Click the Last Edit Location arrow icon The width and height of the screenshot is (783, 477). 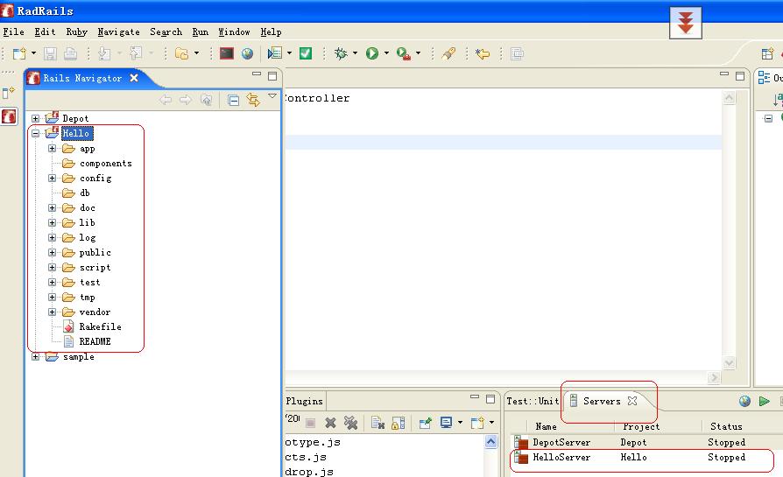tap(483, 53)
